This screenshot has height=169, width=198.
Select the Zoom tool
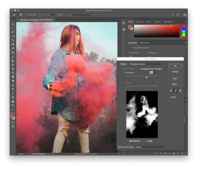click(x=13, y=105)
